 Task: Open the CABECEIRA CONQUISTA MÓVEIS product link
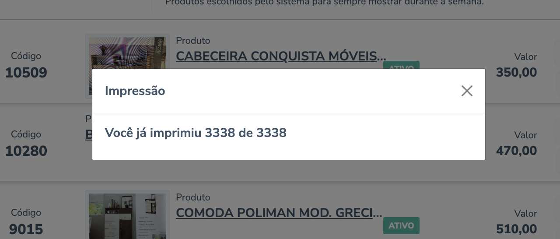click(x=281, y=56)
